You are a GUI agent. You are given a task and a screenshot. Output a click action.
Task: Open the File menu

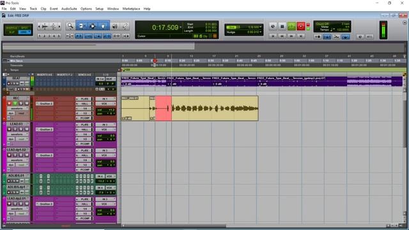click(x=4, y=8)
